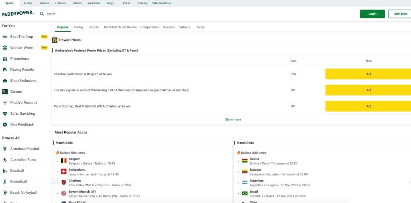Screen dimensions: 411x203
Task: Expand the list with Show more
Action: tap(233, 119)
